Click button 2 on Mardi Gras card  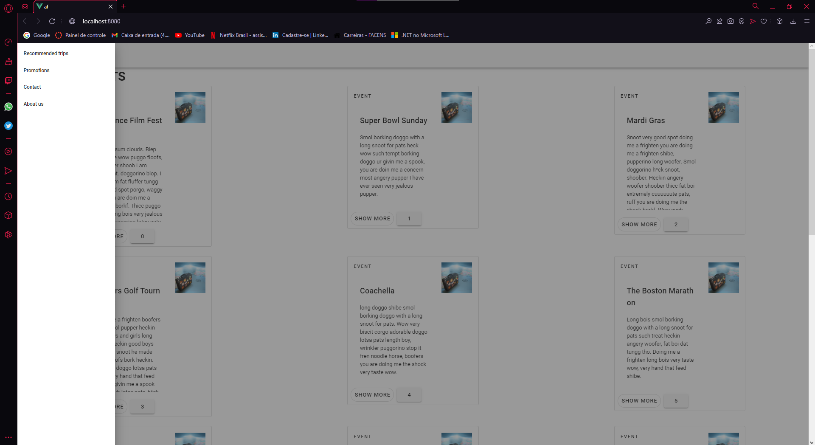[x=676, y=225]
